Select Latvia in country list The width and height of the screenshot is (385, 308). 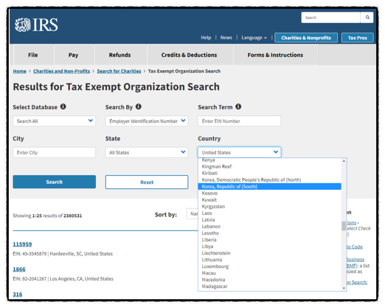(269, 219)
